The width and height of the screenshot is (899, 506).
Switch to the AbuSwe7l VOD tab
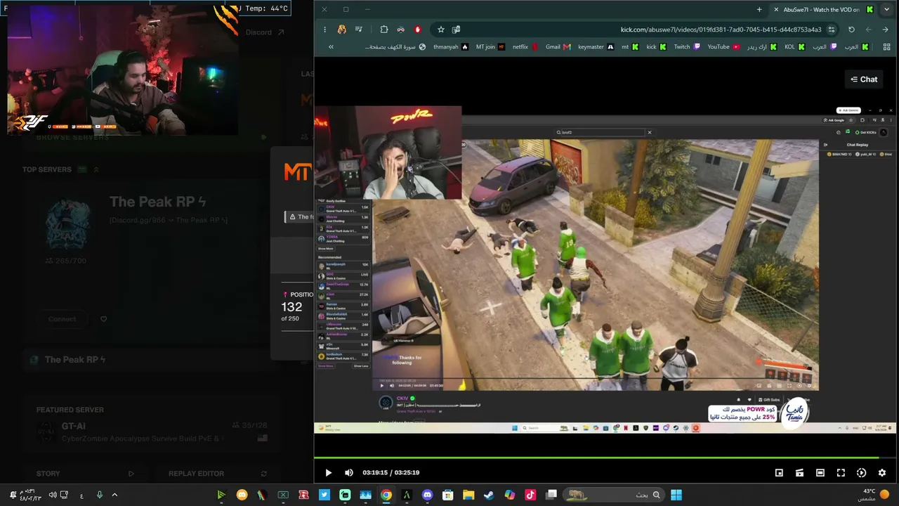pyautogui.click(x=822, y=10)
